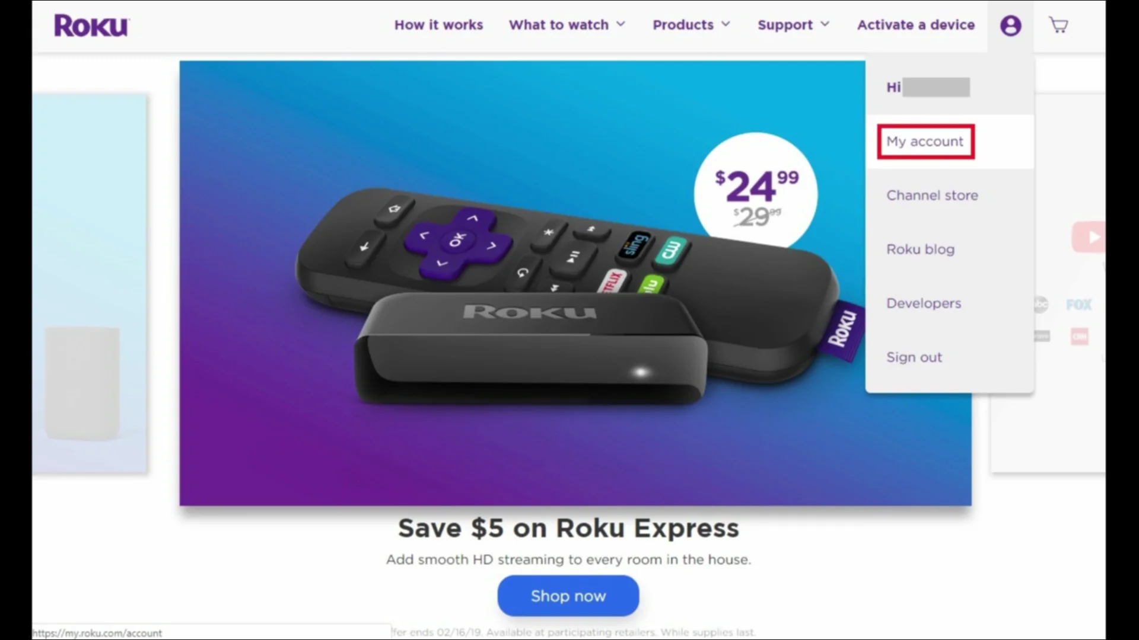
Task: Open How it works page
Action: click(x=438, y=25)
